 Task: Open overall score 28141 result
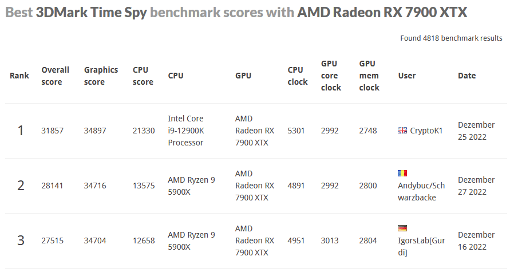[x=53, y=186]
